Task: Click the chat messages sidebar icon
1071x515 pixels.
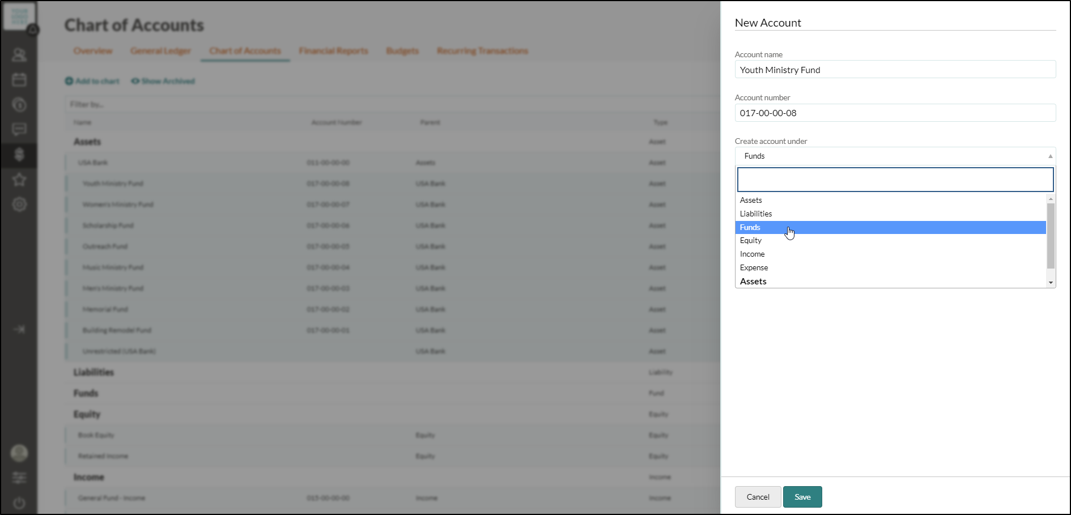Action: [x=19, y=130]
